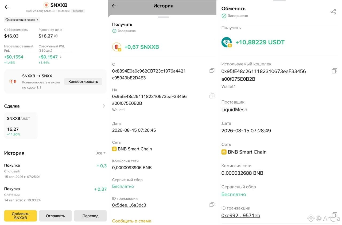
Task: Tap share icon on Обменять panel
Action: coord(333,12)
